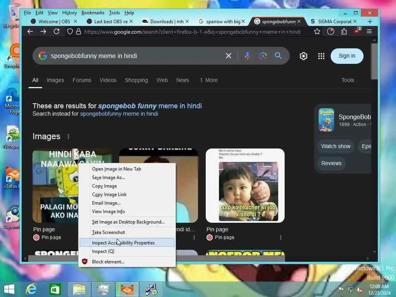The image size is (396, 297).
Task: Open a new tab with plus button
Action: (x=370, y=22)
